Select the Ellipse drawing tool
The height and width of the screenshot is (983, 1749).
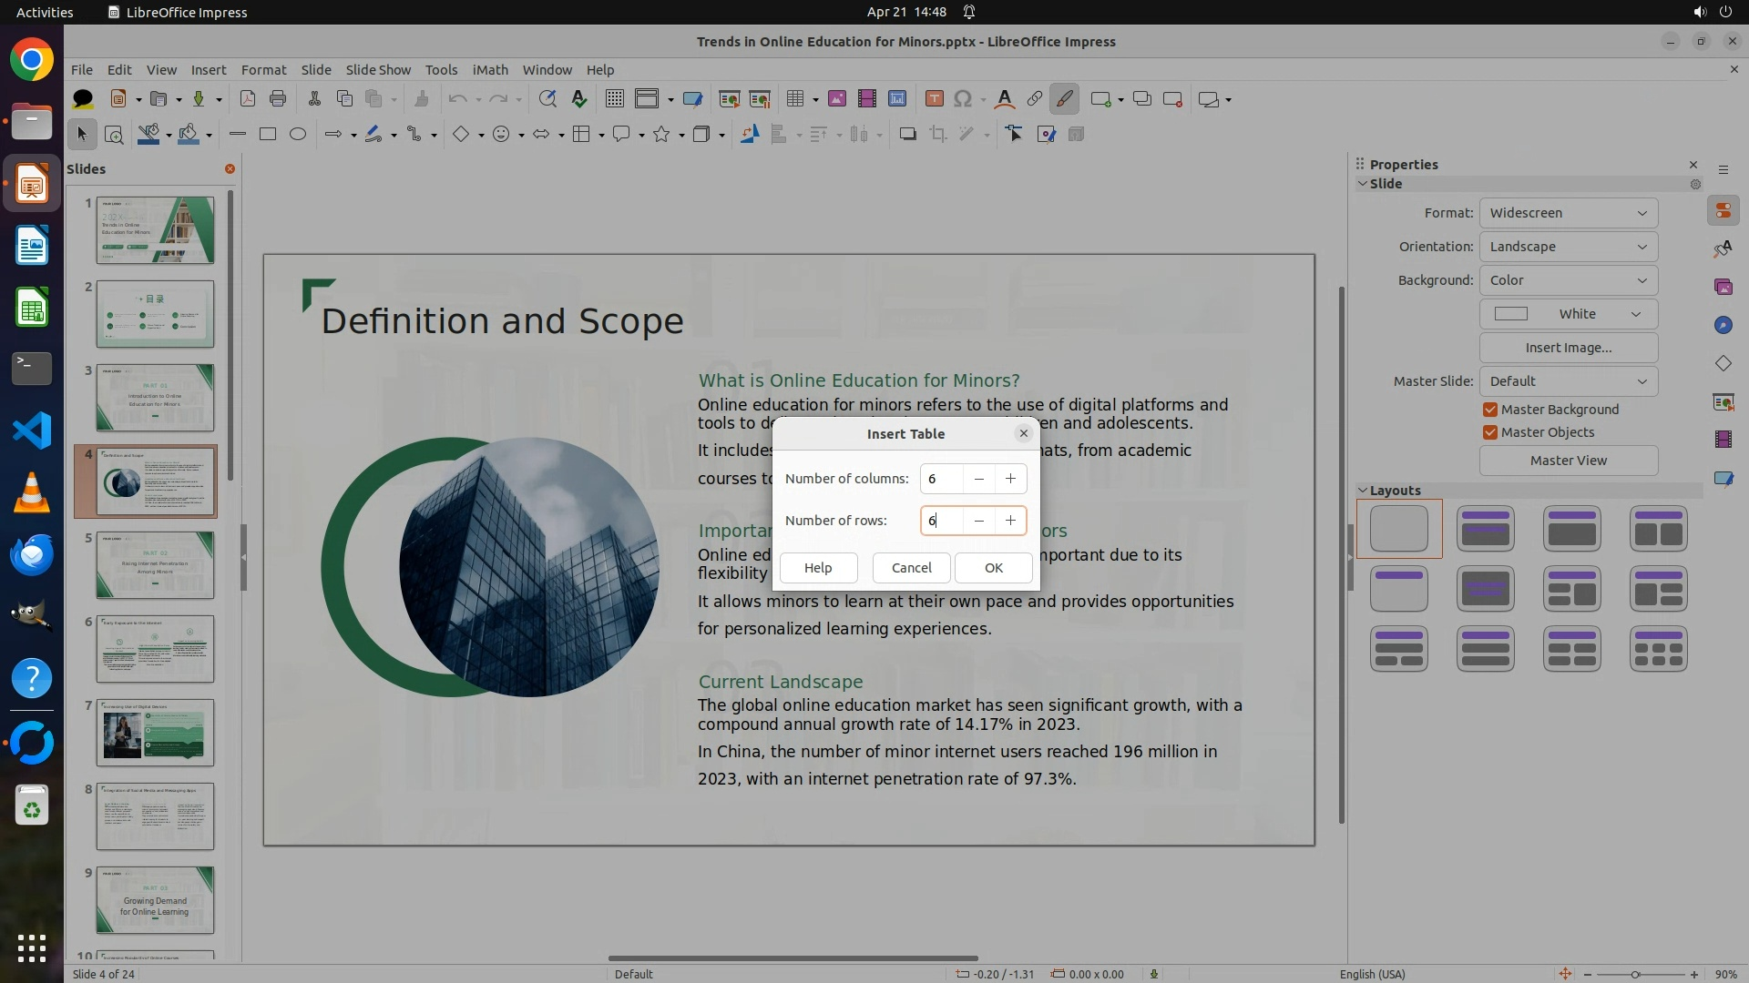tap(297, 135)
